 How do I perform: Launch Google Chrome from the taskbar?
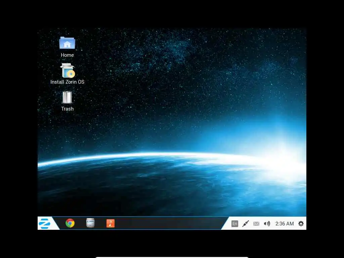[70, 223]
